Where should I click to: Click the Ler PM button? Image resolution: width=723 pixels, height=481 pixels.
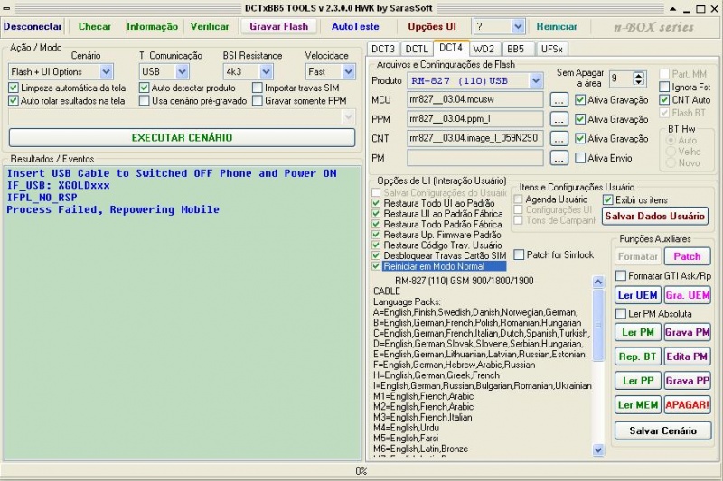[x=638, y=332]
